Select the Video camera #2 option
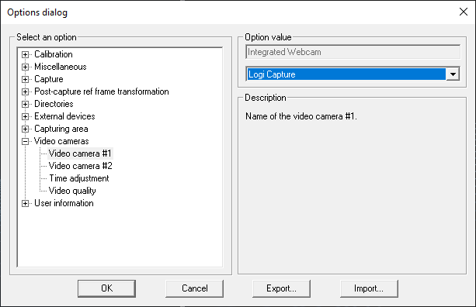 81,166
